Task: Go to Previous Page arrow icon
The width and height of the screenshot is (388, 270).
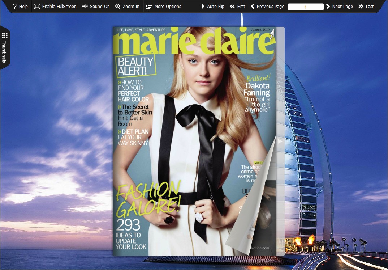Action: 253,7
